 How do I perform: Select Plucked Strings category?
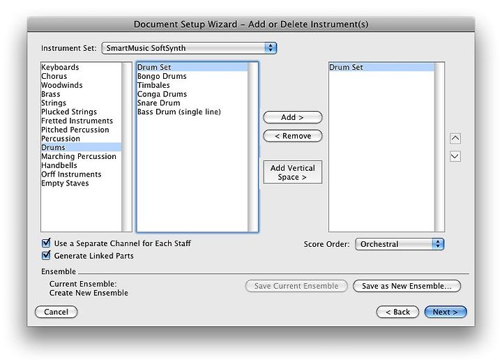pos(82,112)
